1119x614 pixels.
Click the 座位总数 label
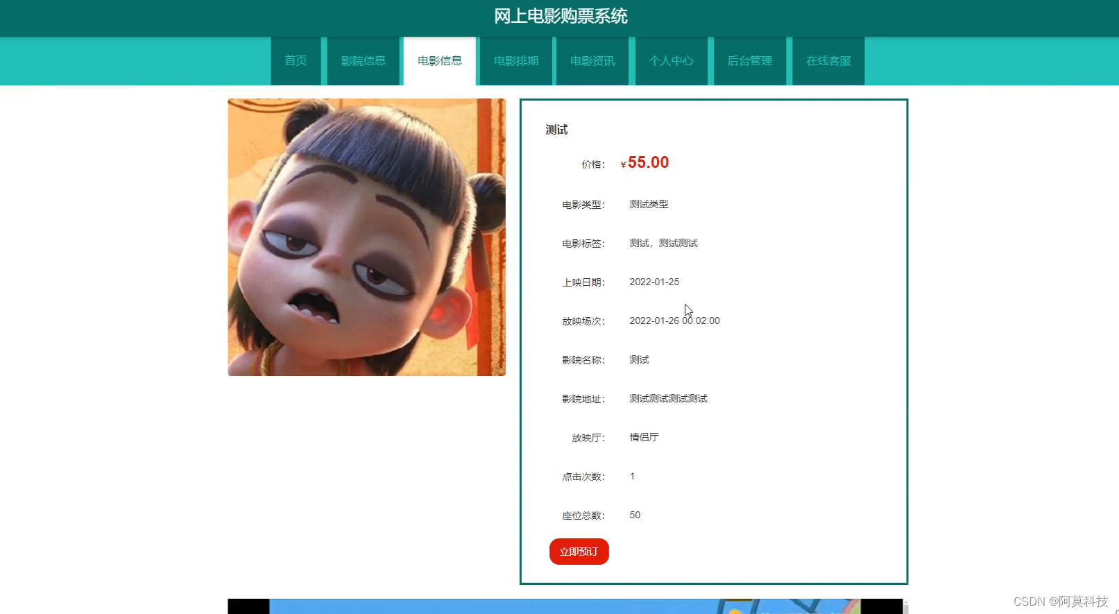tap(583, 515)
